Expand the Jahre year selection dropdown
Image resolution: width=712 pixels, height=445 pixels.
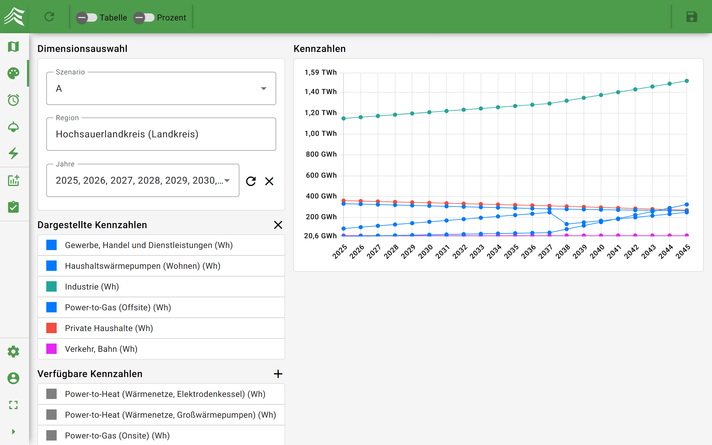[227, 180]
